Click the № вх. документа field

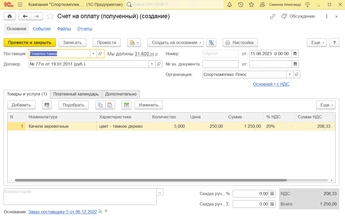tap(220, 64)
